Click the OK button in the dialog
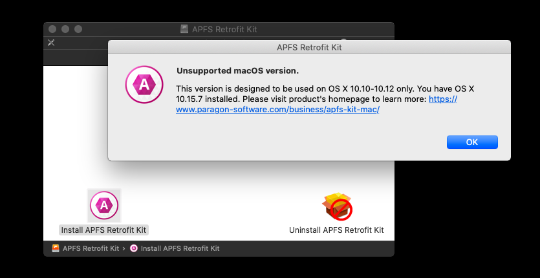Image resolution: width=540 pixels, height=278 pixels. pos(472,142)
